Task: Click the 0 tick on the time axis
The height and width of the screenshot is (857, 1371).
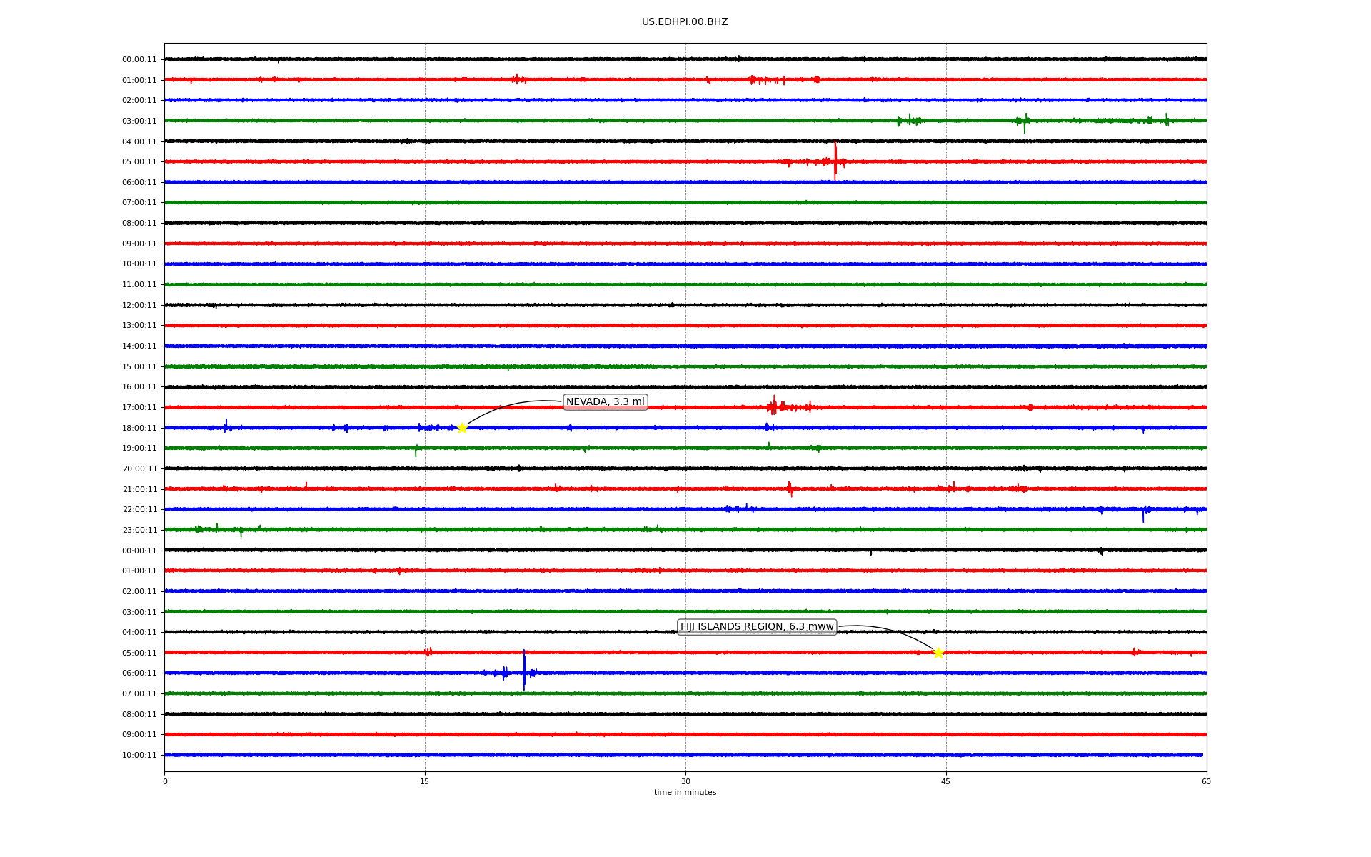Action: click(x=165, y=781)
